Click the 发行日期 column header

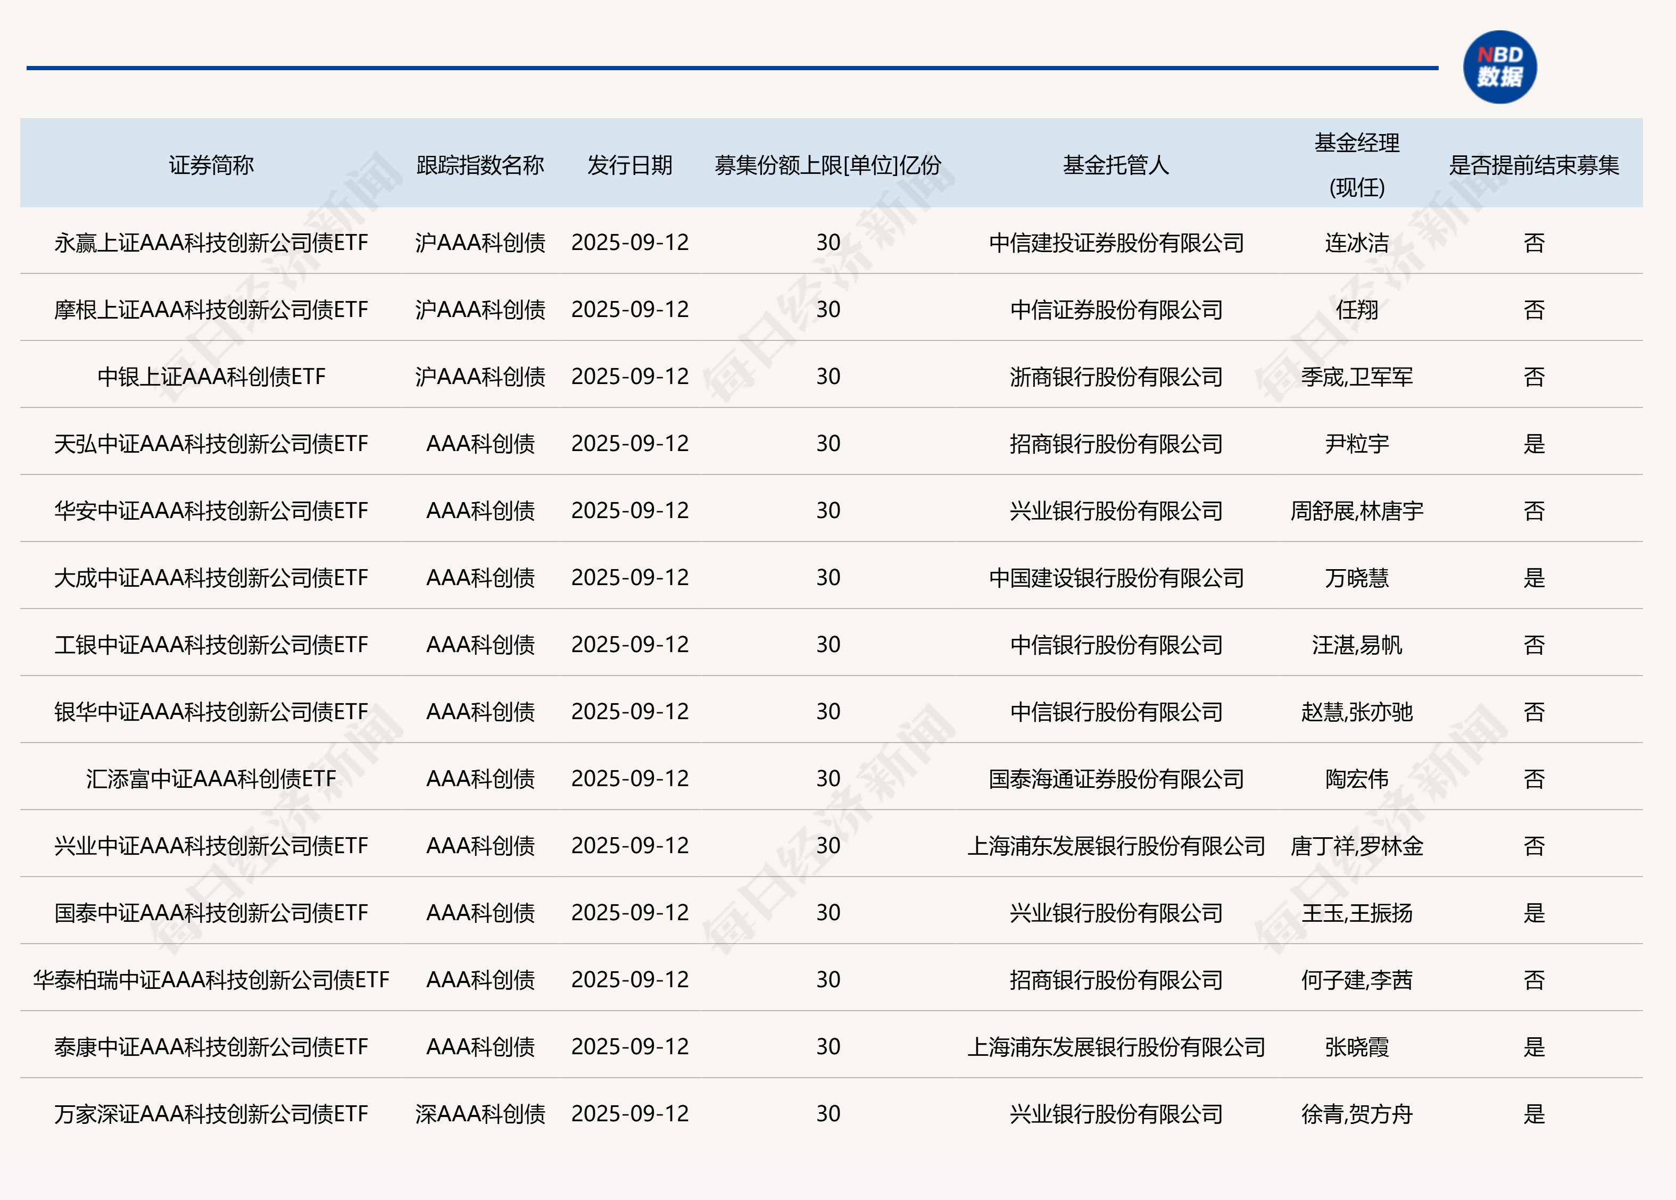click(629, 165)
